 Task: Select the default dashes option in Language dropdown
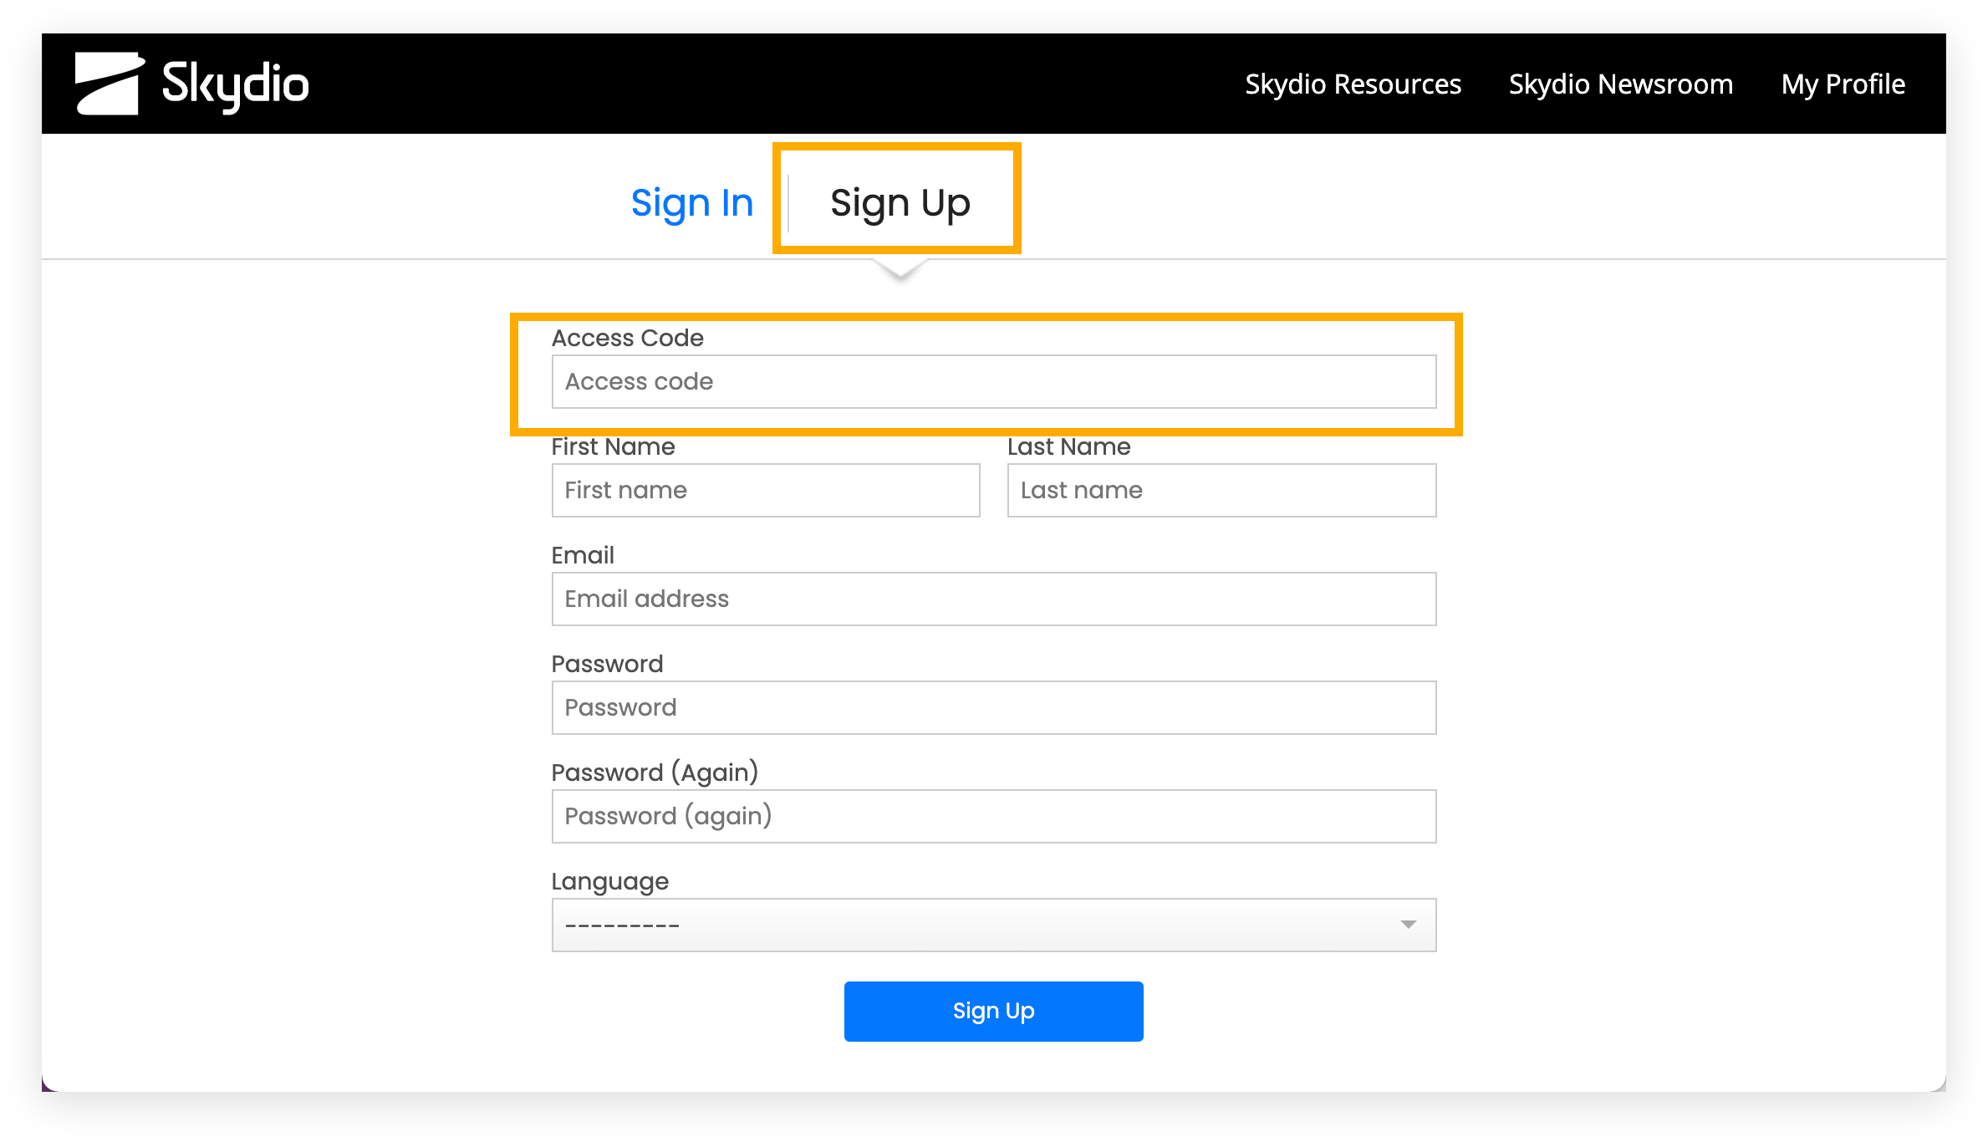[623, 925]
